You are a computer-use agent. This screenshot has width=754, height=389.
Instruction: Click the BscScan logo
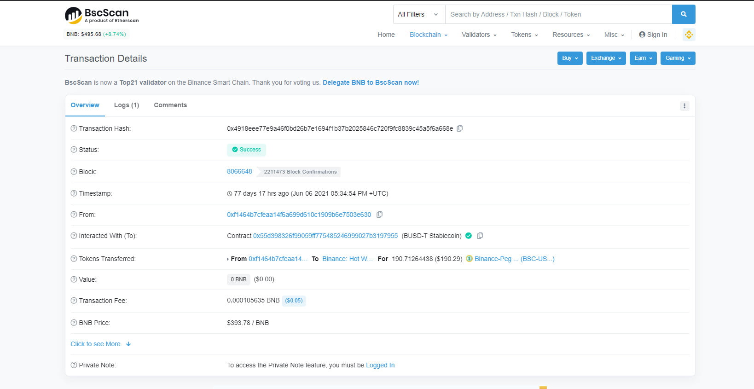point(102,15)
